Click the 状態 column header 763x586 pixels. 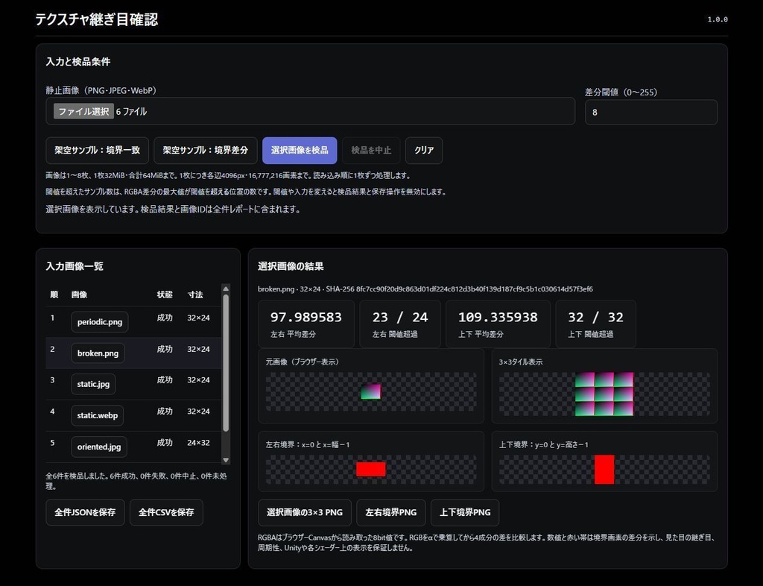coord(165,295)
